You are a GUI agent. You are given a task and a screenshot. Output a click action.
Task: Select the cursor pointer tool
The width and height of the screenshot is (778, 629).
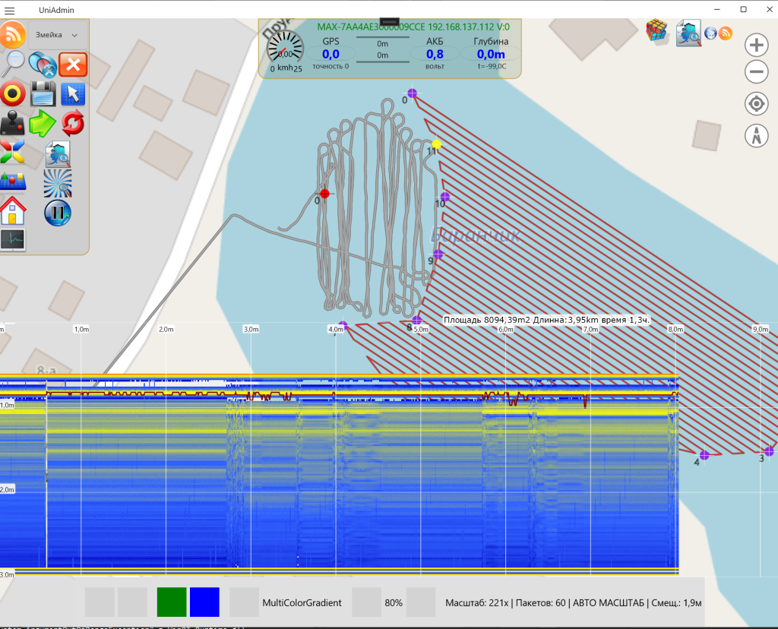[73, 94]
